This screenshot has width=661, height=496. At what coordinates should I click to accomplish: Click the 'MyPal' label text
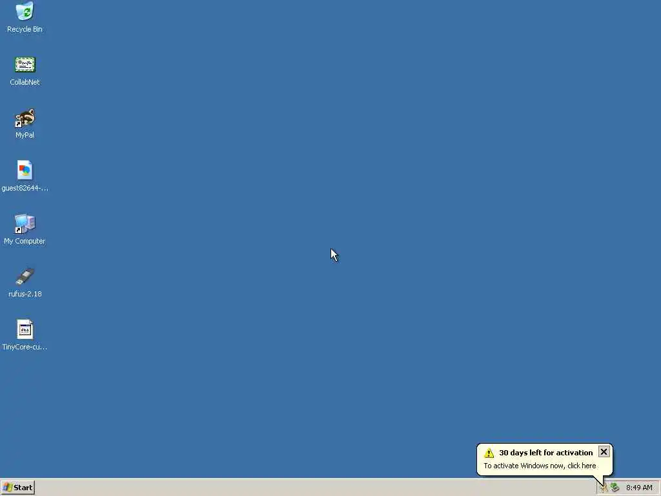(x=25, y=135)
